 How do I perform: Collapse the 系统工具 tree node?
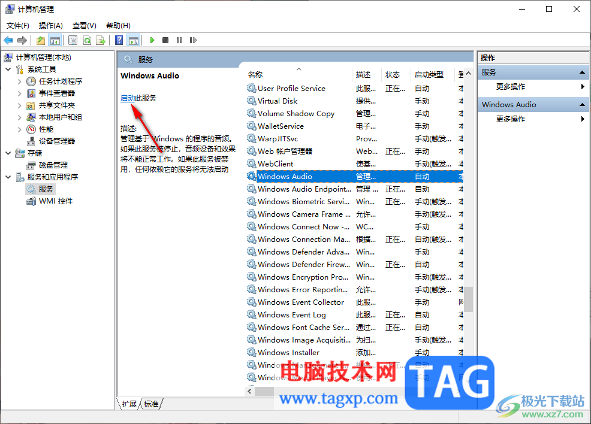tap(8, 69)
